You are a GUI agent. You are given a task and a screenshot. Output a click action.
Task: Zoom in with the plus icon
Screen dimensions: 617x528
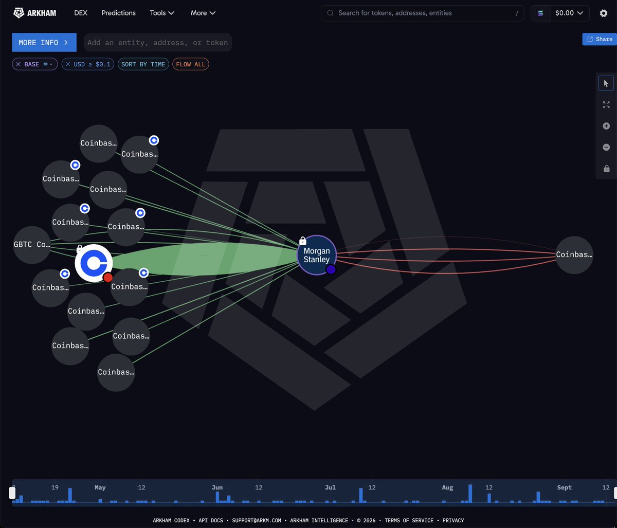[606, 126]
